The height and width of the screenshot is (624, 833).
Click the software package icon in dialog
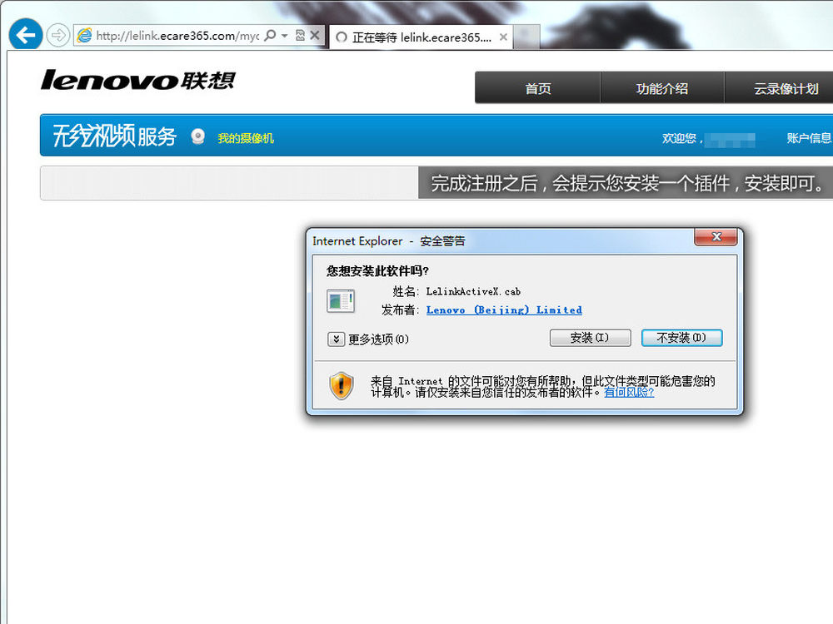[341, 301]
